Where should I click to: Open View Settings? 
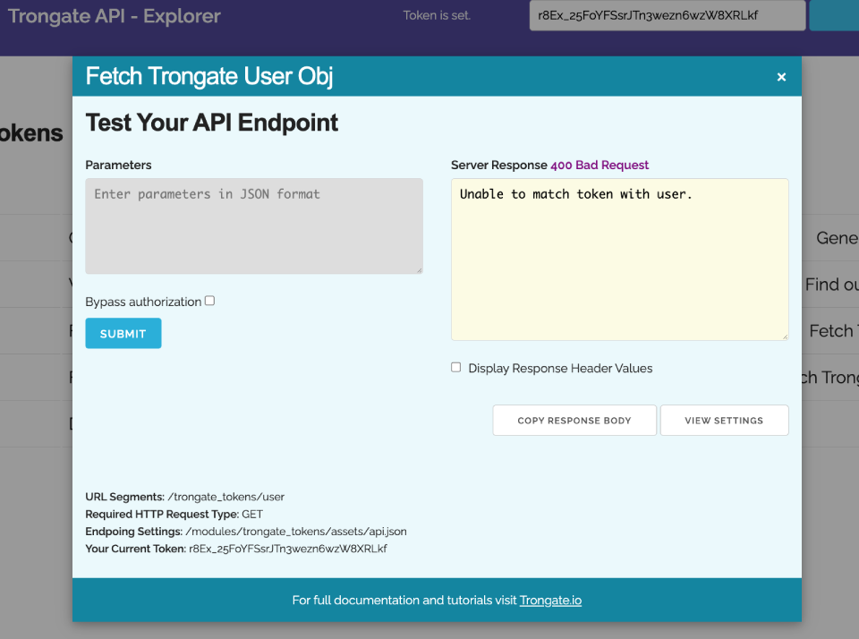(724, 420)
